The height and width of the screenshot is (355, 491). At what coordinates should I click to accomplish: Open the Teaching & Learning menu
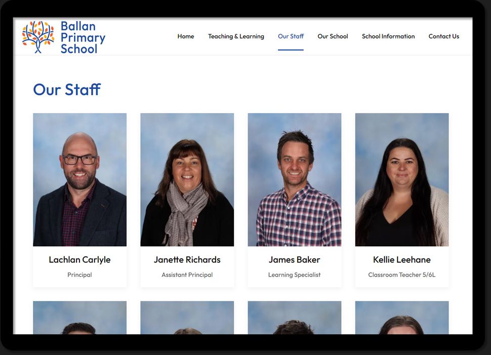pos(236,36)
